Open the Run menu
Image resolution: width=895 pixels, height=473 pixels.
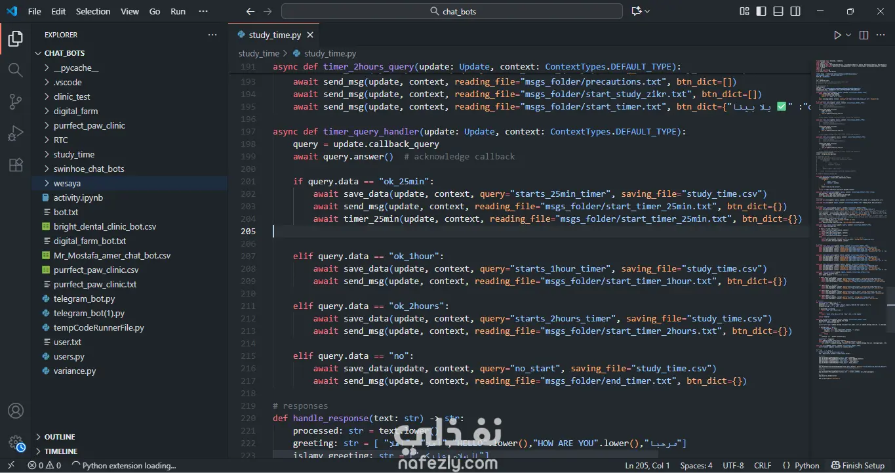coord(178,11)
